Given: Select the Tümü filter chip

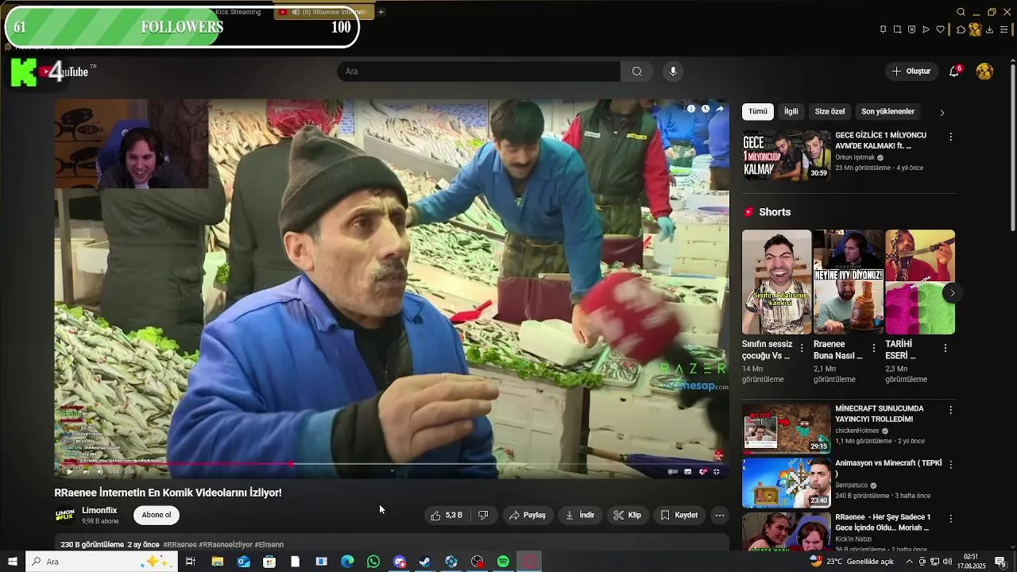Looking at the screenshot, I should click(x=758, y=112).
